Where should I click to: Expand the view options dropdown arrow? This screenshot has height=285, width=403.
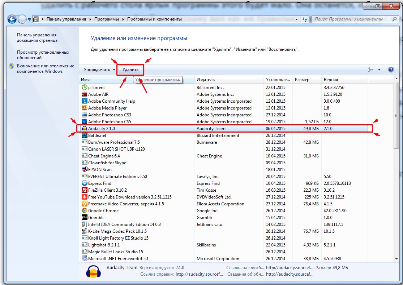tap(380, 70)
